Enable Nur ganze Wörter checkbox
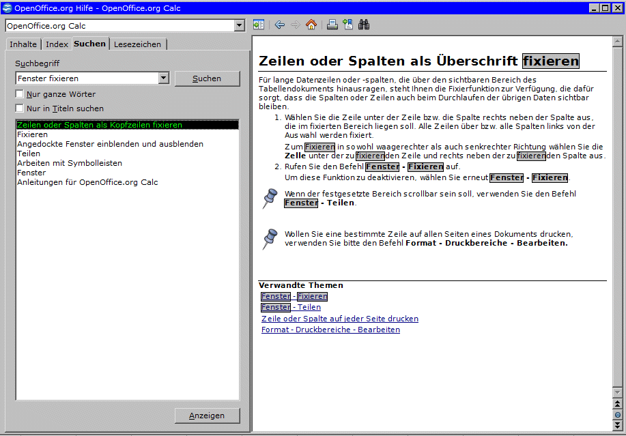This screenshot has height=436, width=626. (20, 93)
